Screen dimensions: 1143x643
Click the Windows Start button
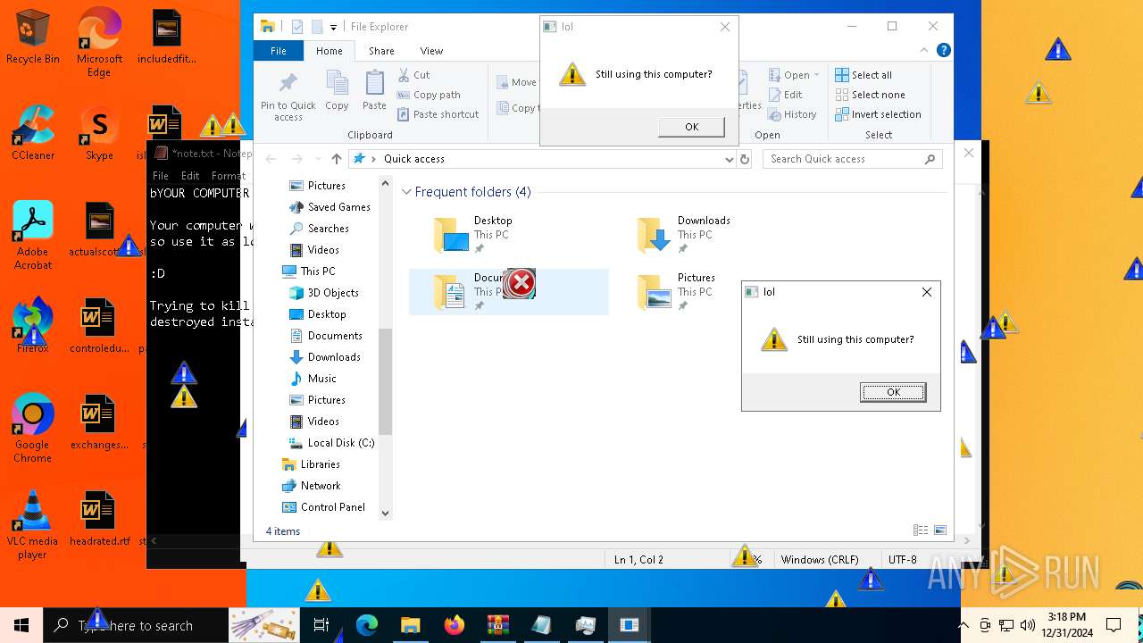tap(21, 625)
